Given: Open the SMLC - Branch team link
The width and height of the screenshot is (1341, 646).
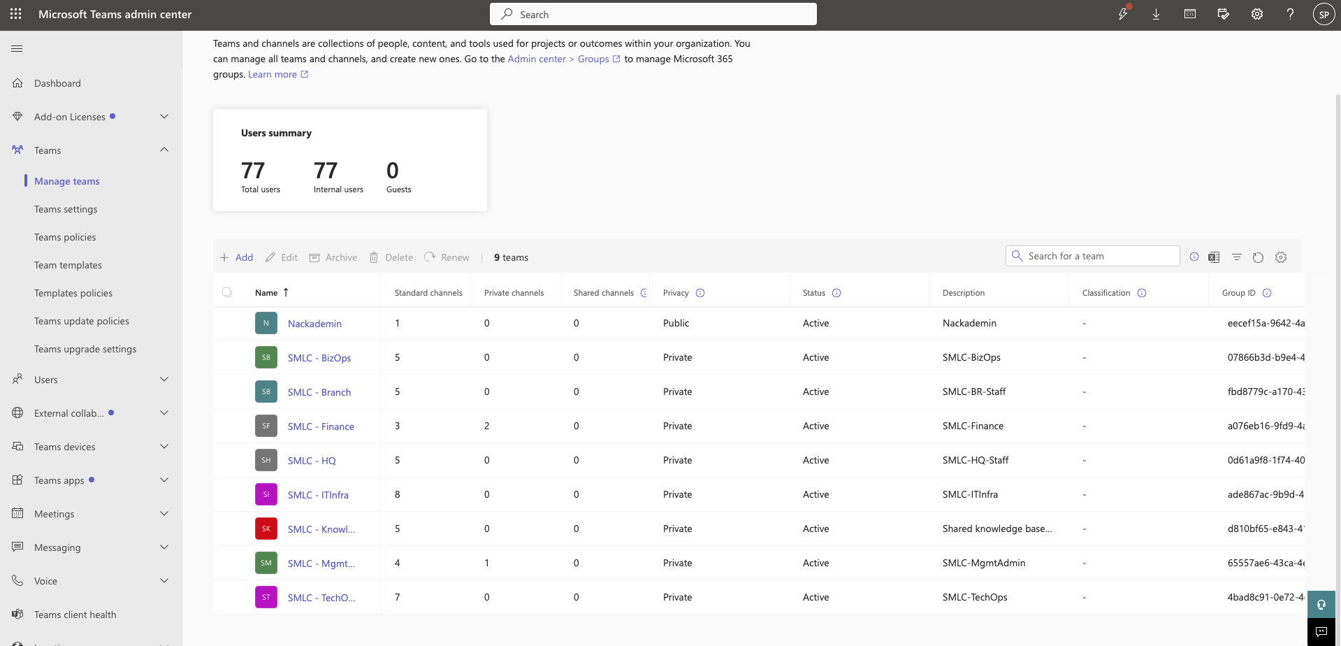Looking at the screenshot, I should pyautogui.click(x=319, y=392).
